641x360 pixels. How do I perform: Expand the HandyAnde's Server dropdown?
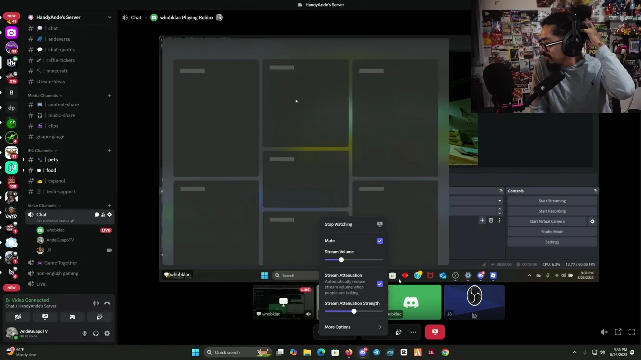coord(109,17)
